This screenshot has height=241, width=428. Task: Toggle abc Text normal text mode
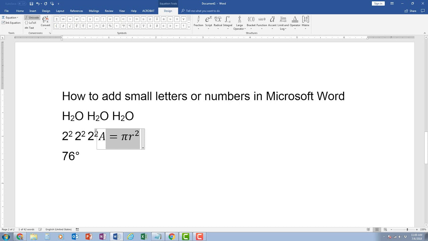point(29,28)
